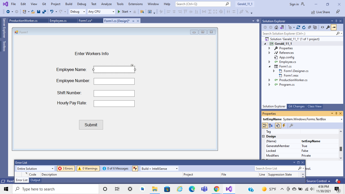Show Properties page button in Properties panel
Viewport: 345px width, 194px height.
pos(278,126)
